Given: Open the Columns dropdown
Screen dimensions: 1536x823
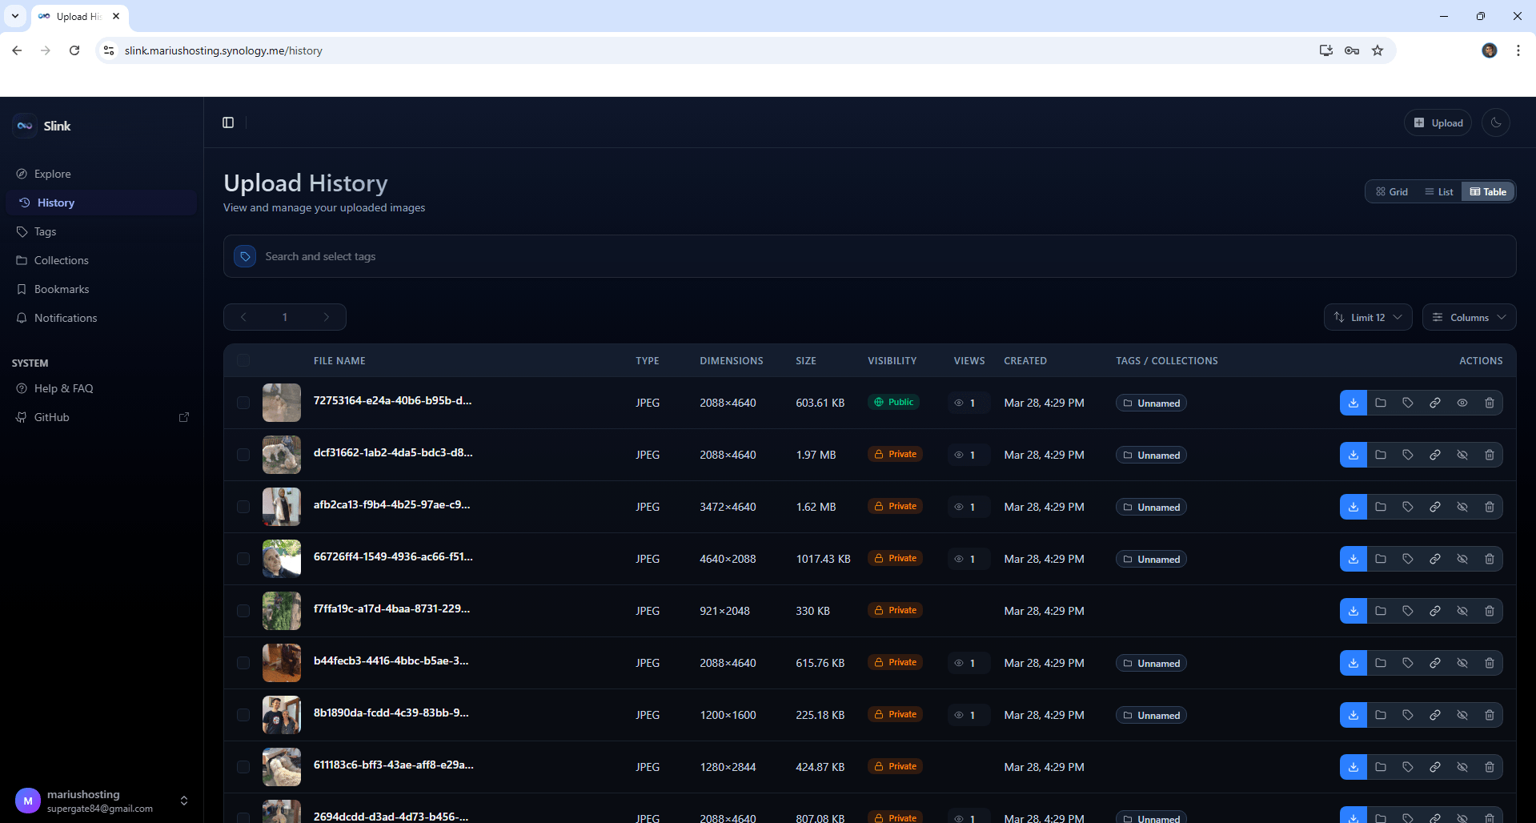Looking at the screenshot, I should click(1469, 316).
